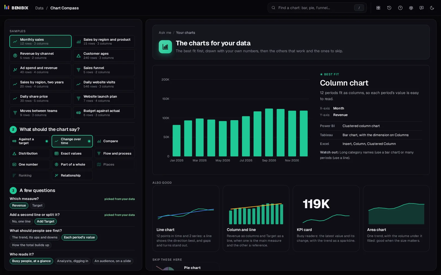Click the green chart icon beside the heading
441x275 pixels.
click(165, 47)
